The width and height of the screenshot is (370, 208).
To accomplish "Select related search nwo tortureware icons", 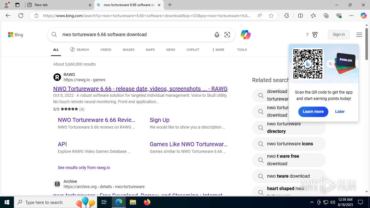I will click(289, 144).
